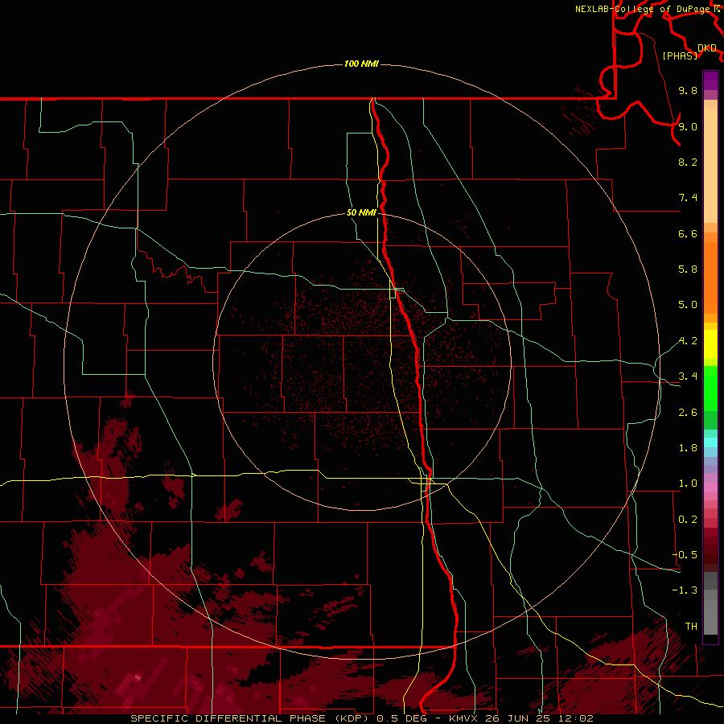Click the 1.8 value on the scale
This screenshot has height=724, width=724.
(688, 448)
